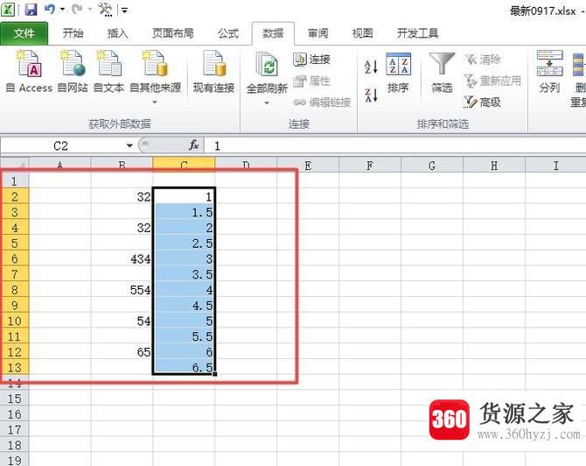
Task: Open the 高级 advanced filter
Action: point(482,102)
